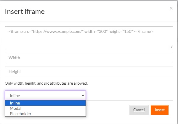Screen dimensions: 178x124
Task: Close the Insert iframe dialog
Action: click(171, 8)
